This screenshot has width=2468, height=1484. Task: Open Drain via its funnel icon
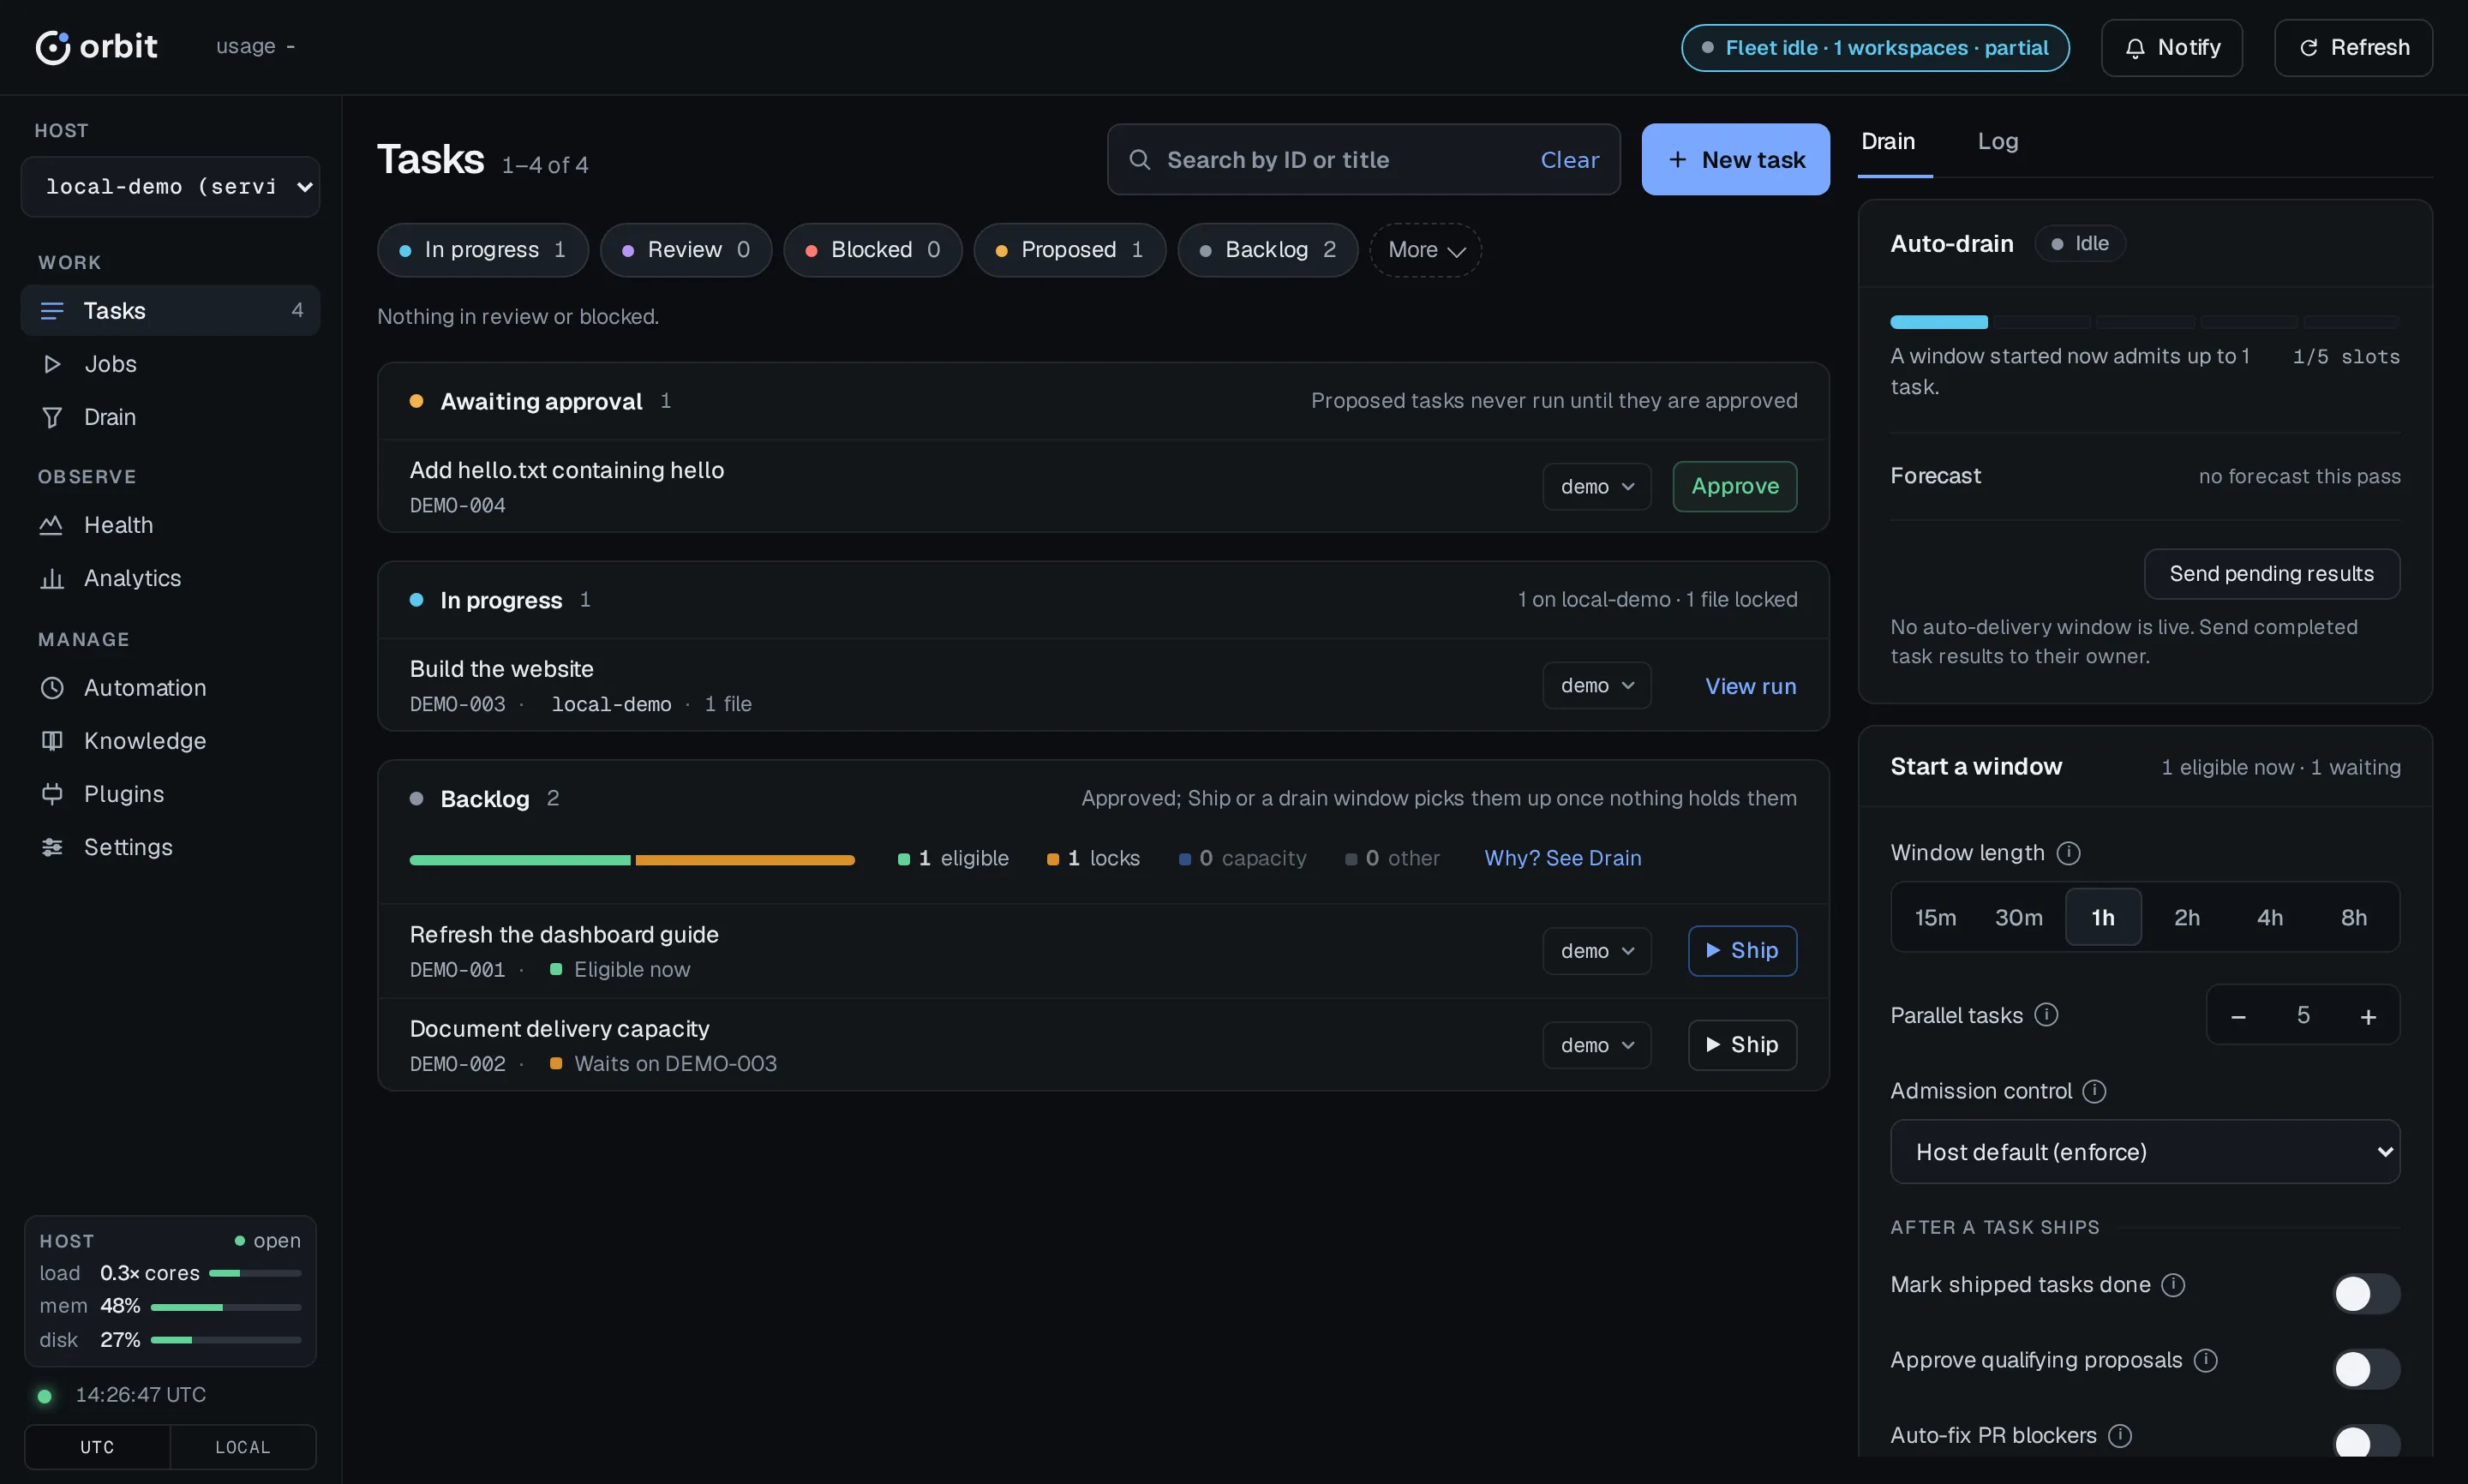(52, 417)
